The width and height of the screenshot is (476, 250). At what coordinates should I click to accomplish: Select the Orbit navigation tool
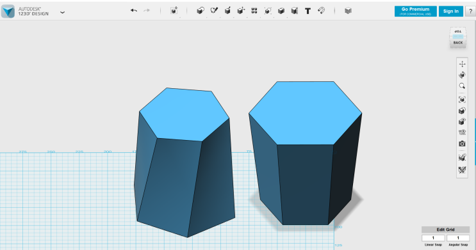pyautogui.click(x=462, y=75)
